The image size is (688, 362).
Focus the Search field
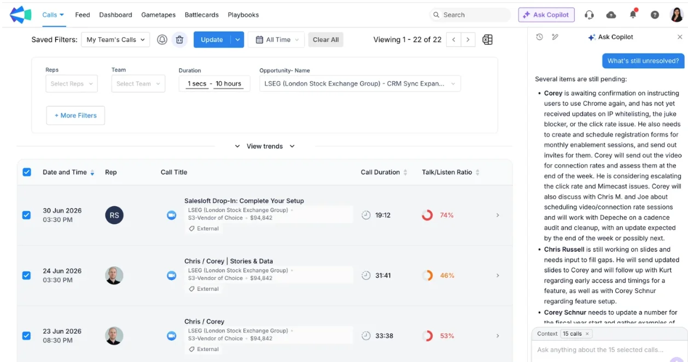pos(469,15)
